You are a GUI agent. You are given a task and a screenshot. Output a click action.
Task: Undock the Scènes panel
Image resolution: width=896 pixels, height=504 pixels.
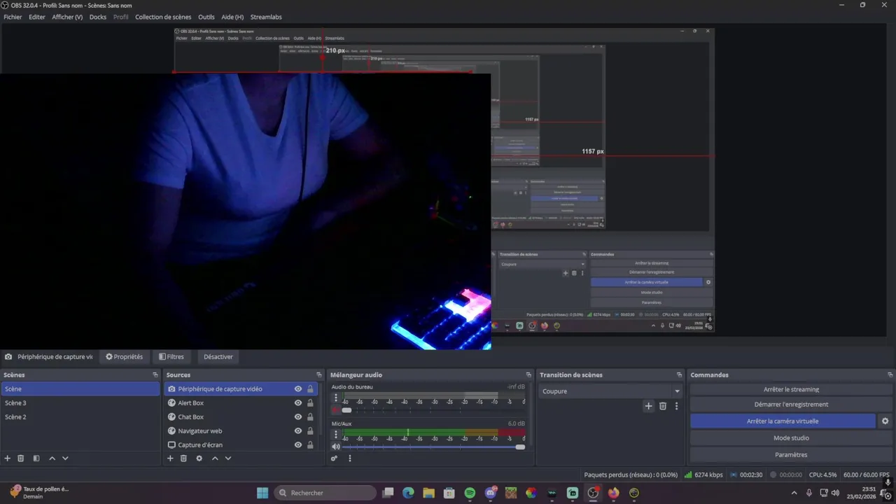click(155, 375)
